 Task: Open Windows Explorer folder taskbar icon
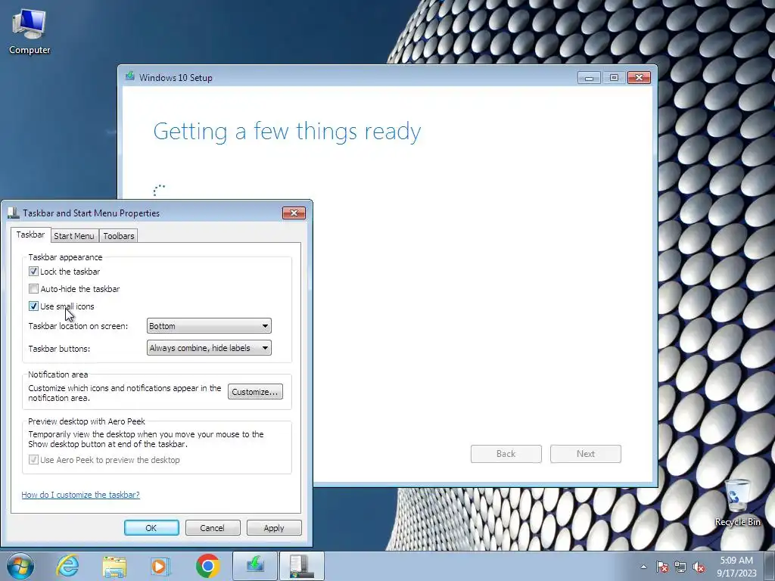pyautogui.click(x=114, y=566)
